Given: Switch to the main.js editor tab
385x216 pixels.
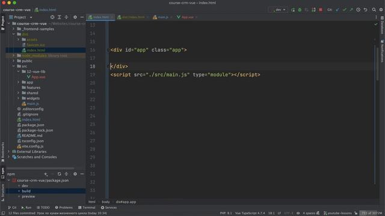Looking at the screenshot, I should coord(162,17).
